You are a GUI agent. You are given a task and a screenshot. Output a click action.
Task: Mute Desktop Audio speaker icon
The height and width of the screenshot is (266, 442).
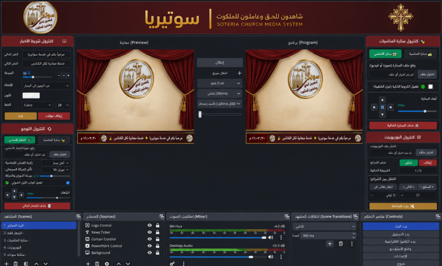[x=271, y=257]
